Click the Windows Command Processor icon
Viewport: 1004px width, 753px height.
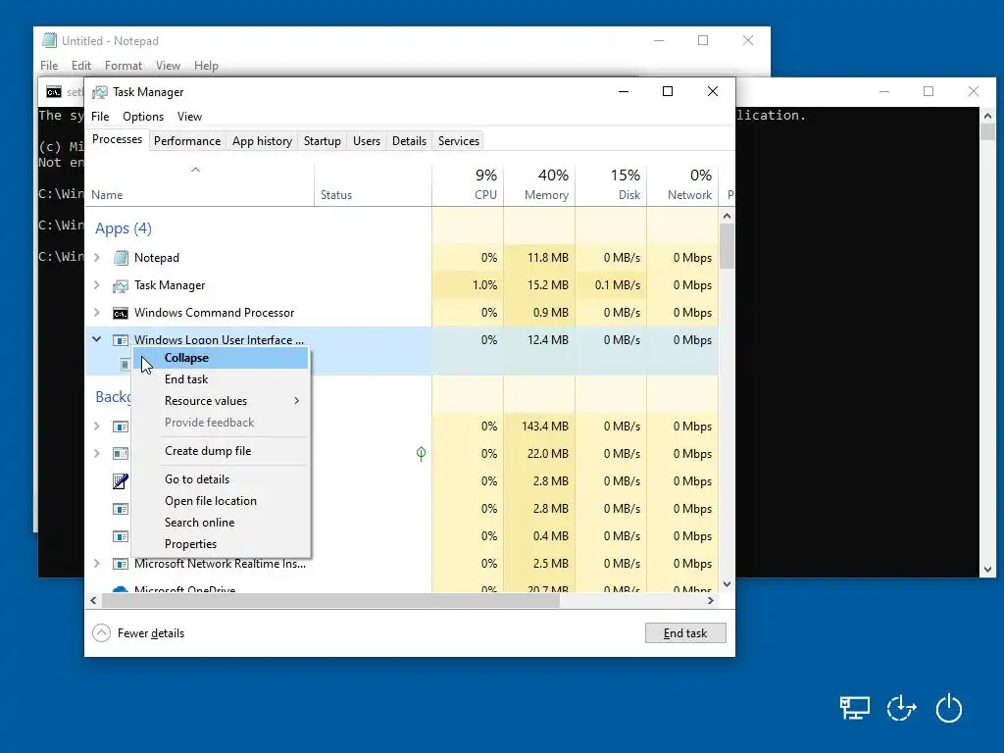(121, 313)
